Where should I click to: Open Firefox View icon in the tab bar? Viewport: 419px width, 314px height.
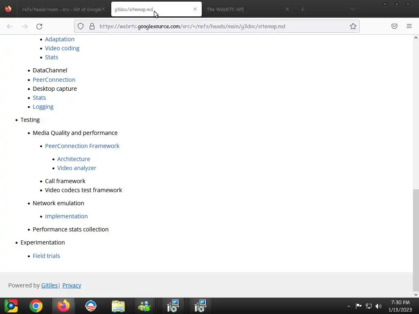coord(8,9)
